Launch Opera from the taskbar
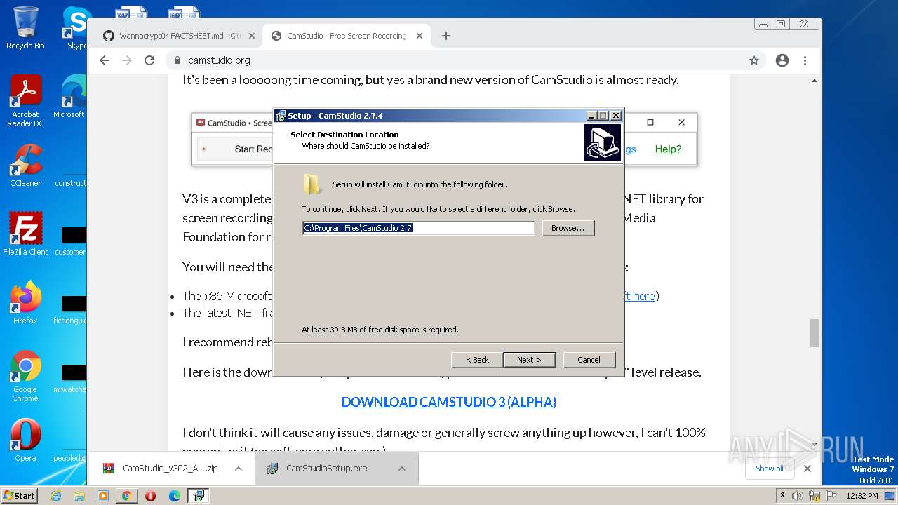Image resolution: width=898 pixels, height=505 pixels. [x=150, y=496]
